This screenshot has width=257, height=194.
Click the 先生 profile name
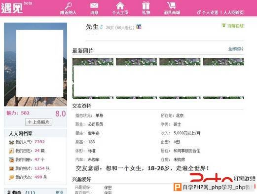(x=92, y=27)
